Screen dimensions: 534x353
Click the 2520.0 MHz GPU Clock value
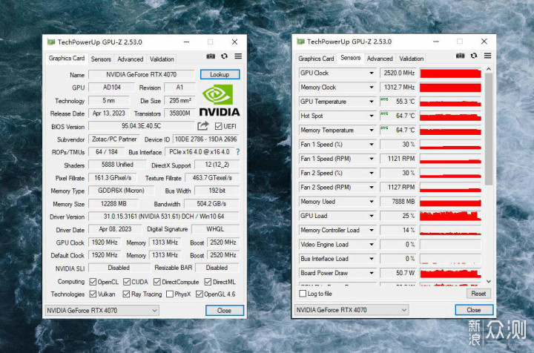click(398, 73)
